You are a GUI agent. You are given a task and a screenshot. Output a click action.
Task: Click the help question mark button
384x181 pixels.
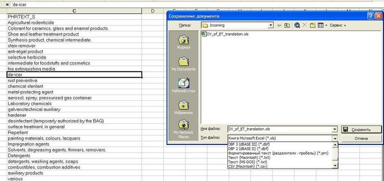[371, 16]
